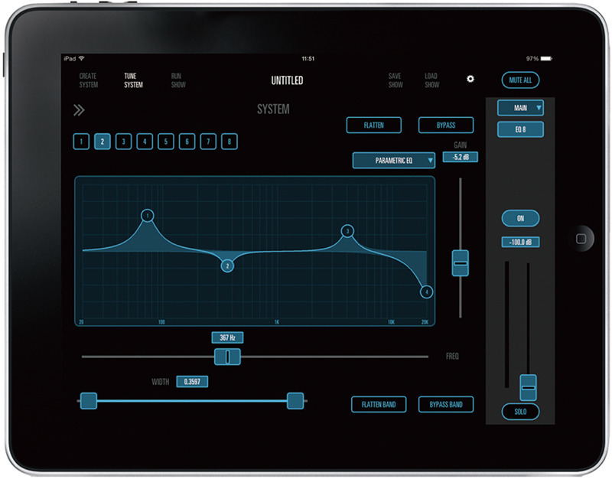Click the MUTE ALL button
Screen dimensions: 612x479
click(520, 80)
